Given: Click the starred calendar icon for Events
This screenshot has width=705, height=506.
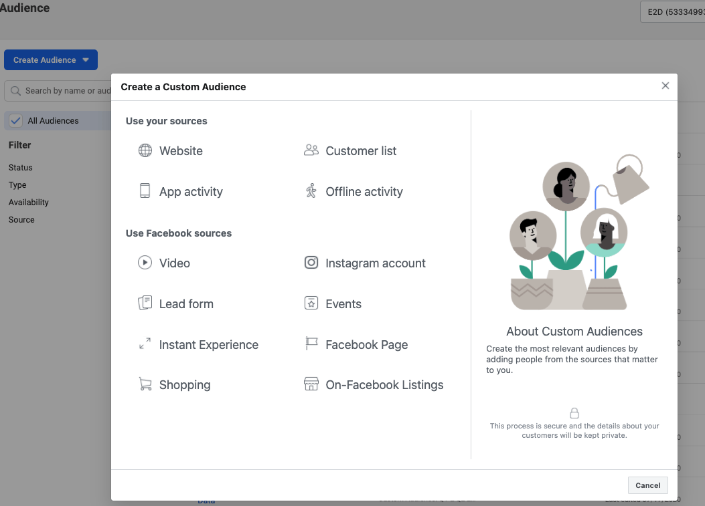Looking at the screenshot, I should tap(311, 303).
